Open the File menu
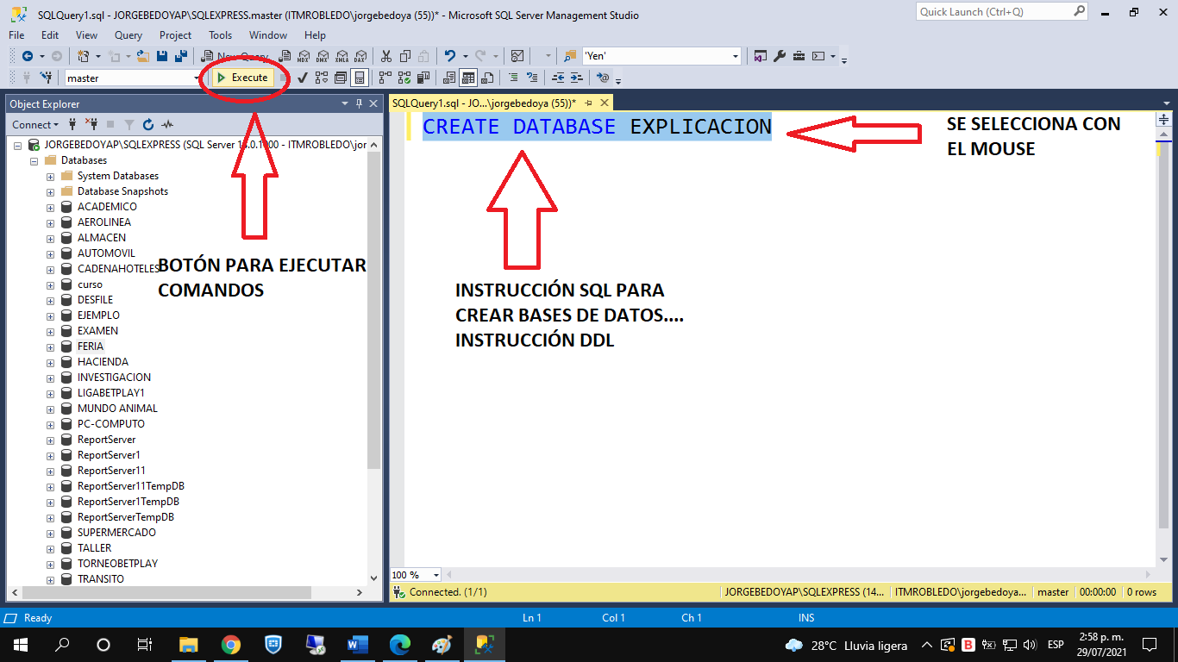1178x662 pixels. pyautogui.click(x=16, y=35)
